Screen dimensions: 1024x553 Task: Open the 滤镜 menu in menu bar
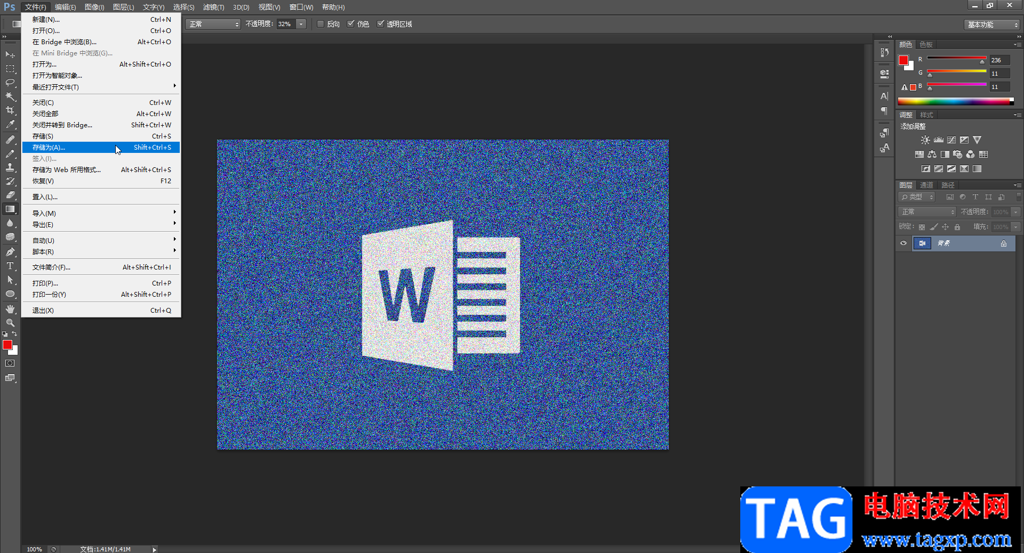pyautogui.click(x=213, y=7)
